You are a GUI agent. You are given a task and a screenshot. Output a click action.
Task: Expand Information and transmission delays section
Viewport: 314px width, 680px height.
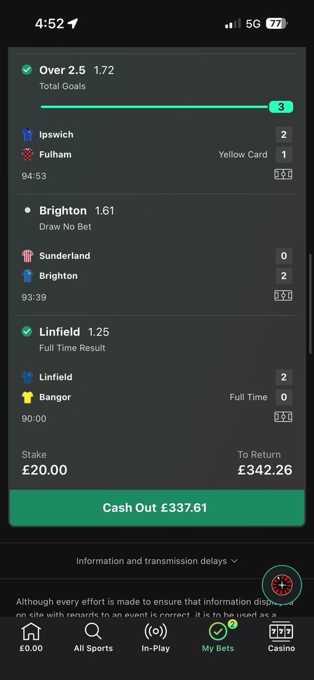[157, 561]
